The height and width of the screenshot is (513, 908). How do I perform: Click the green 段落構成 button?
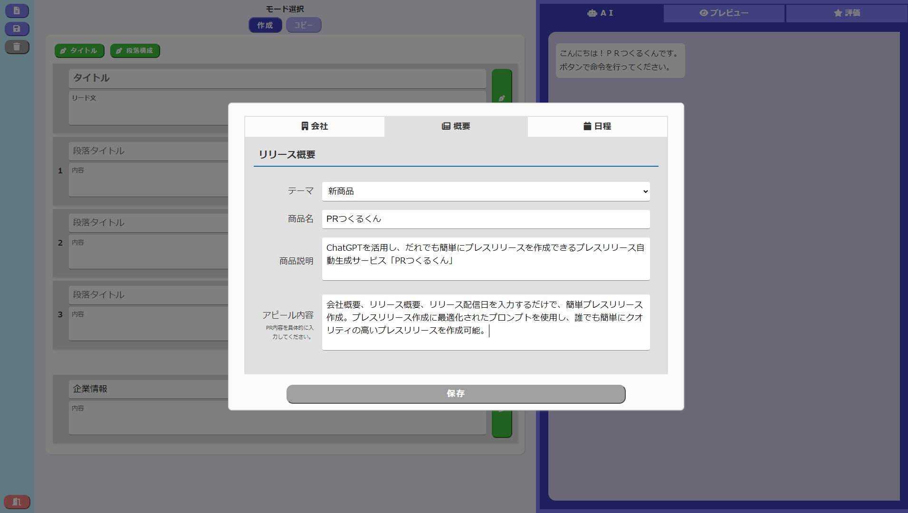(x=135, y=51)
